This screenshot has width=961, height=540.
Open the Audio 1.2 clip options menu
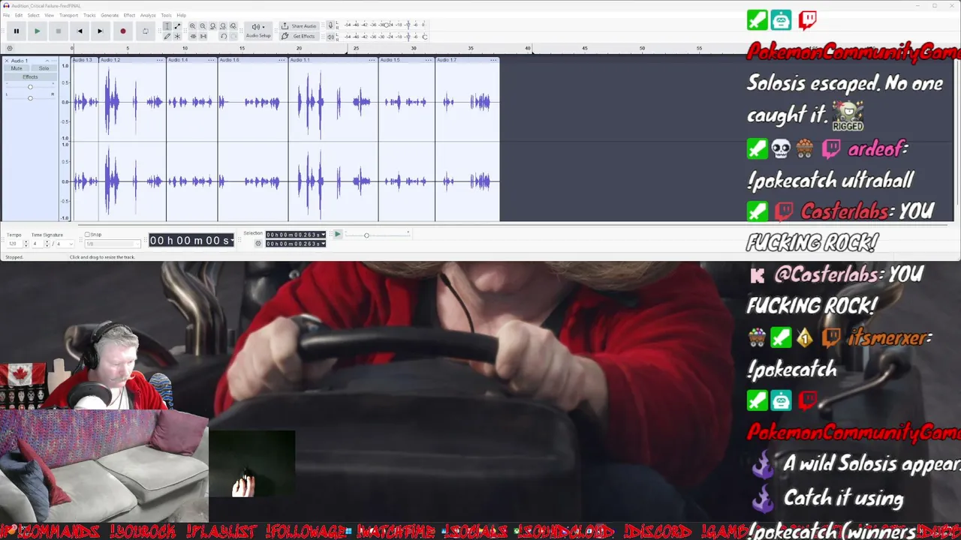point(160,60)
